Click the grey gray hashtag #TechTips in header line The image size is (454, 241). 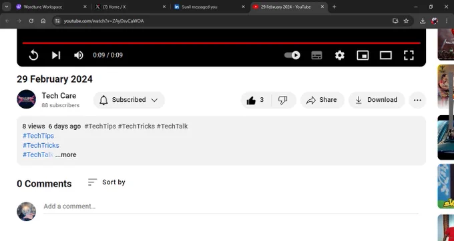click(x=100, y=126)
